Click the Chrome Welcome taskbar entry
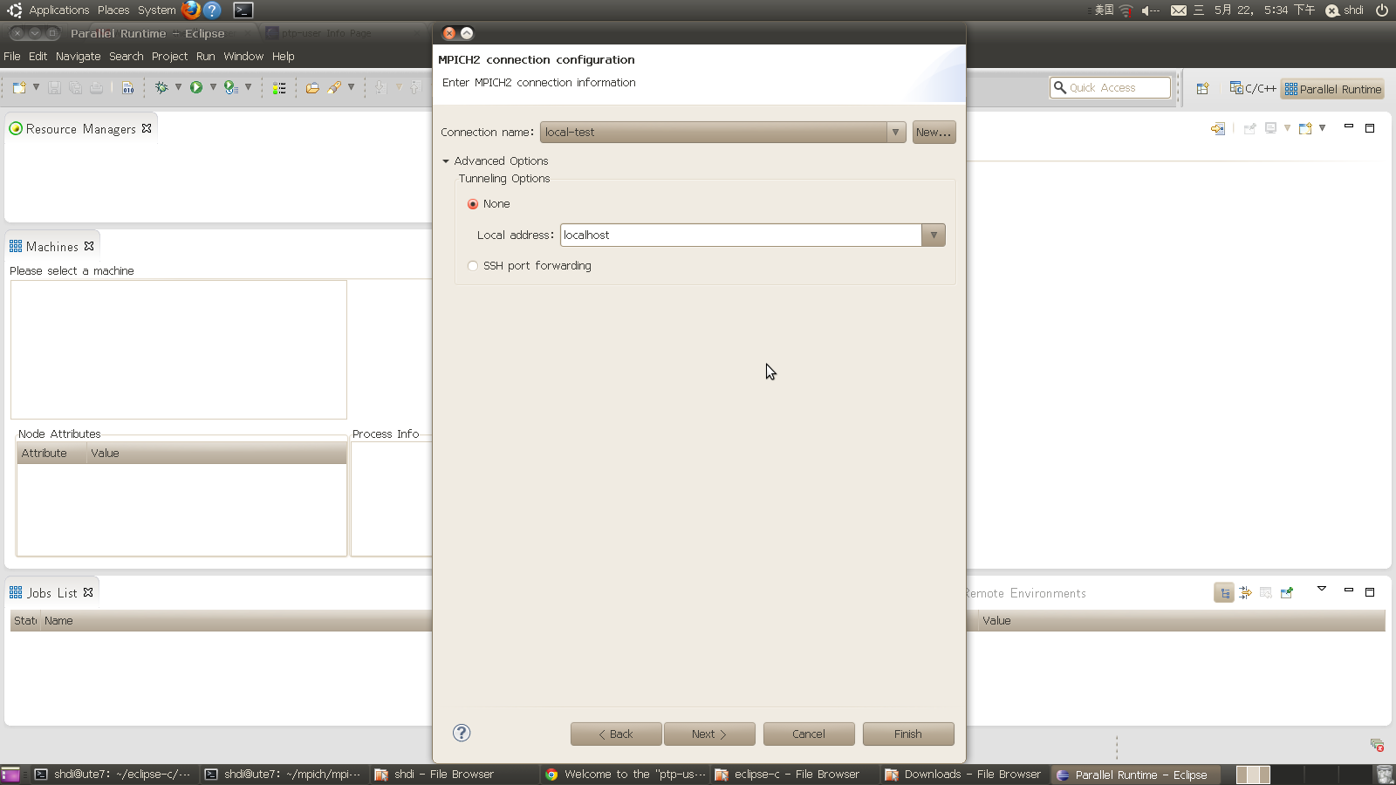 pos(625,775)
